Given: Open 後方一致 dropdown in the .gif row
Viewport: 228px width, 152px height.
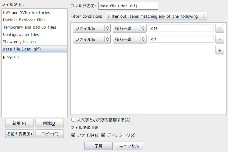Looking at the screenshot, I should point(130,39).
